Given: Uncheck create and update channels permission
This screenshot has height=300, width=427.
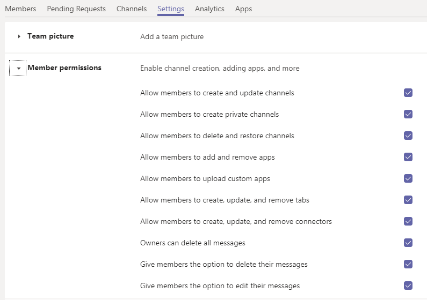Looking at the screenshot, I should pos(408,93).
